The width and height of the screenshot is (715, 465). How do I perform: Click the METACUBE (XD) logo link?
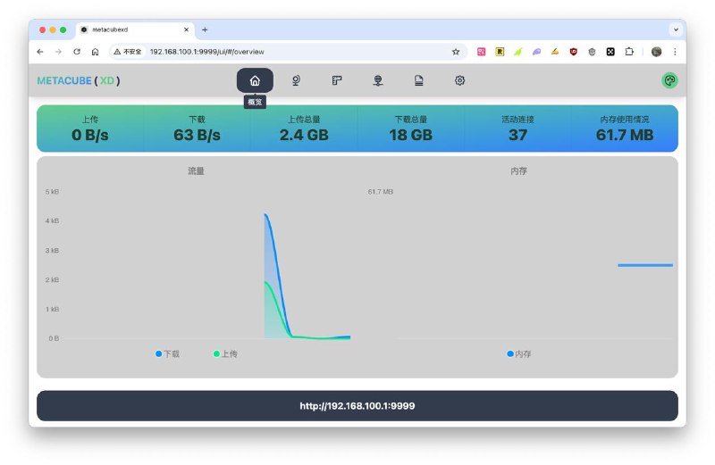click(x=78, y=80)
